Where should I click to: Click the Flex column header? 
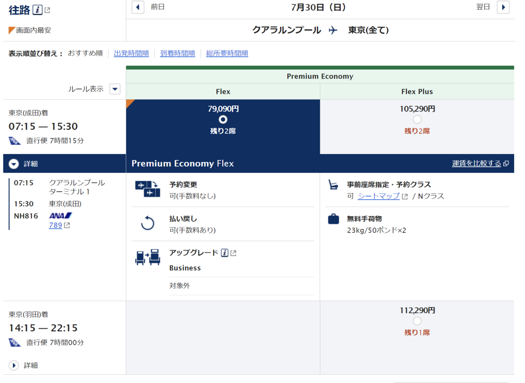click(223, 92)
